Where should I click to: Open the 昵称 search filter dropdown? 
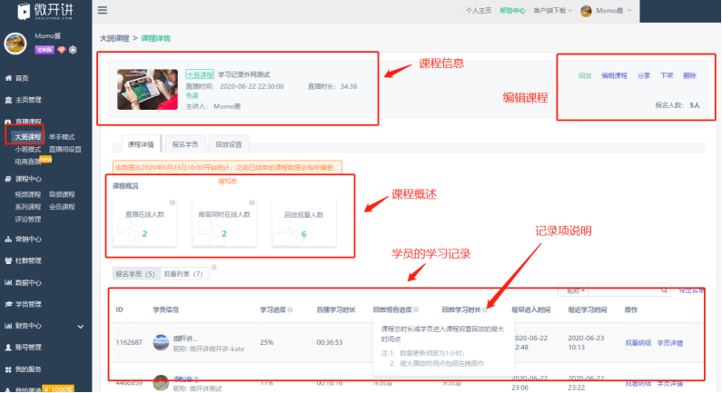click(577, 290)
